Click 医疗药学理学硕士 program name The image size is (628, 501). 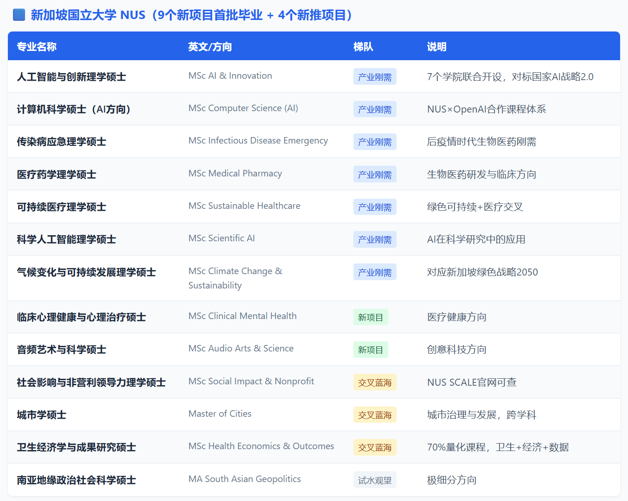coord(57,175)
